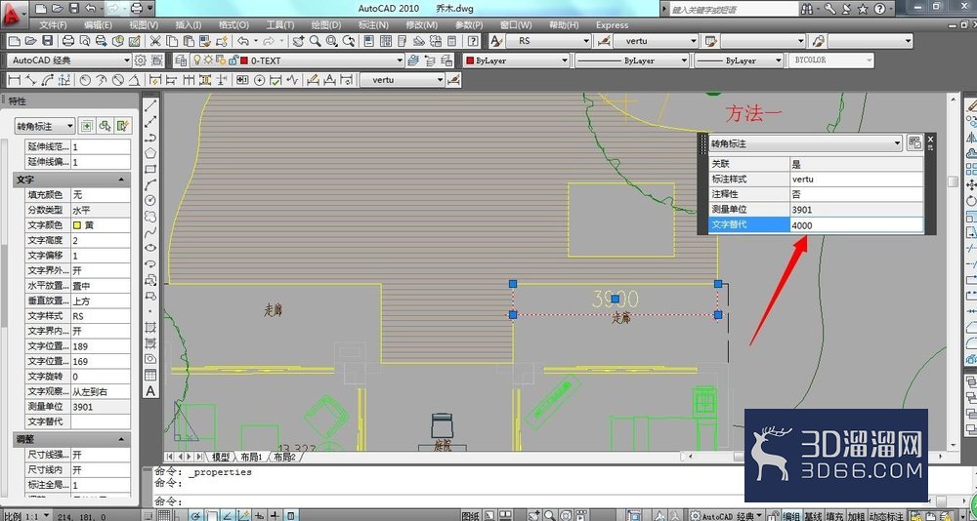Select the Rectangle tool in draw toolbar
Image resolution: width=977 pixels, height=521 pixels.
[150, 169]
